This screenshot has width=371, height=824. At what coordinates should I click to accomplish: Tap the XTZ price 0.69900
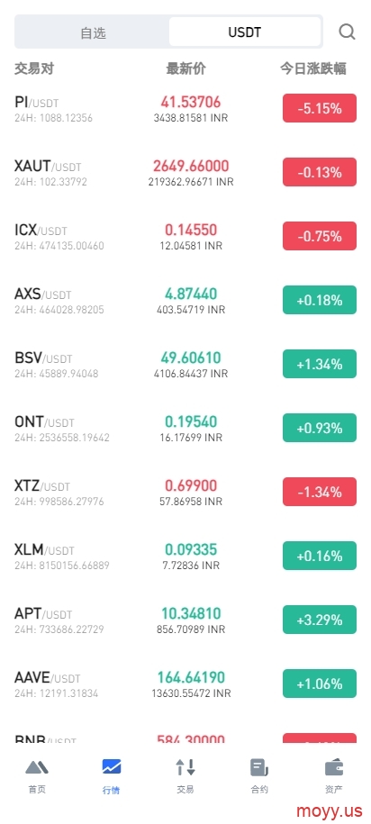point(191,485)
